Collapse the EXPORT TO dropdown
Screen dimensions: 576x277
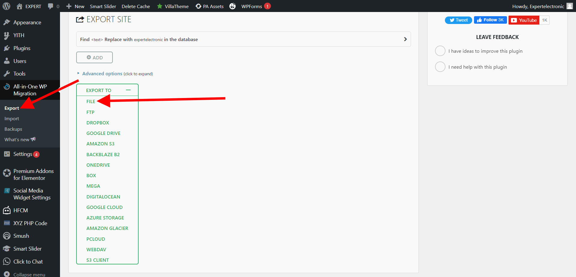click(x=128, y=90)
